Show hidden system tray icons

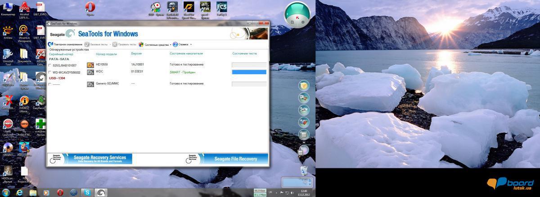click(276, 192)
